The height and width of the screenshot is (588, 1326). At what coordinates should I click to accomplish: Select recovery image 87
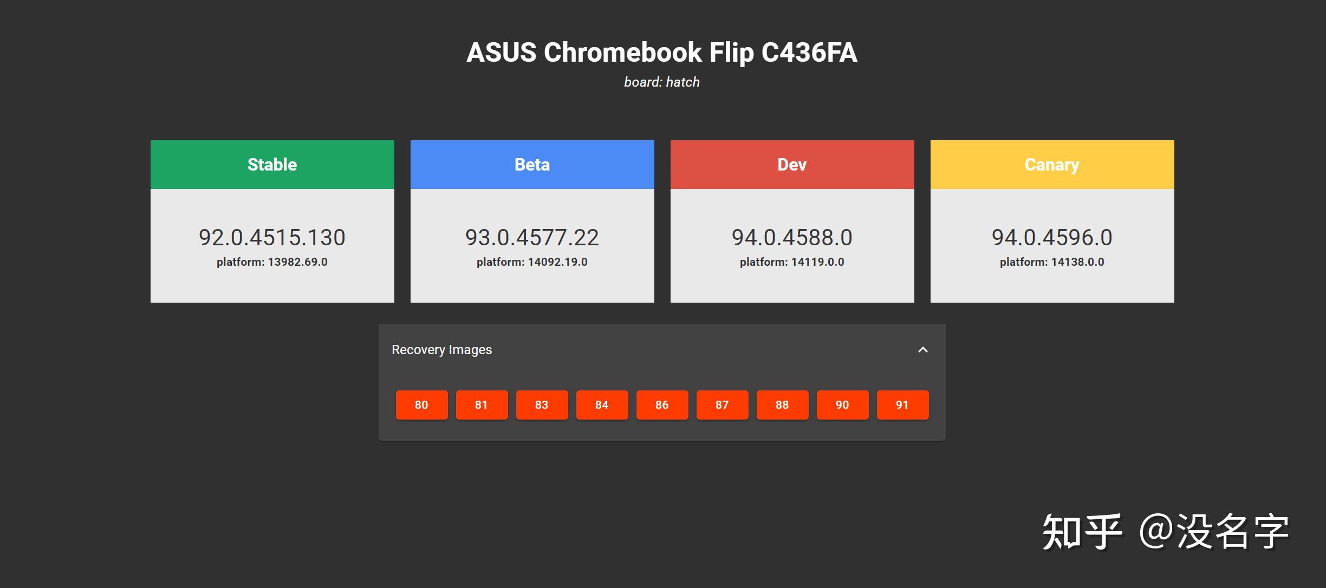tap(722, 404)
